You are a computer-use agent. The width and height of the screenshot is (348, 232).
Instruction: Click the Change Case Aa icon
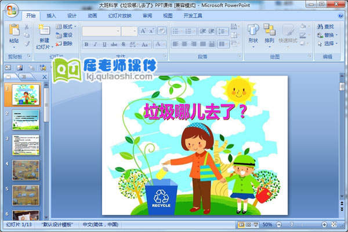click(145, 45)
